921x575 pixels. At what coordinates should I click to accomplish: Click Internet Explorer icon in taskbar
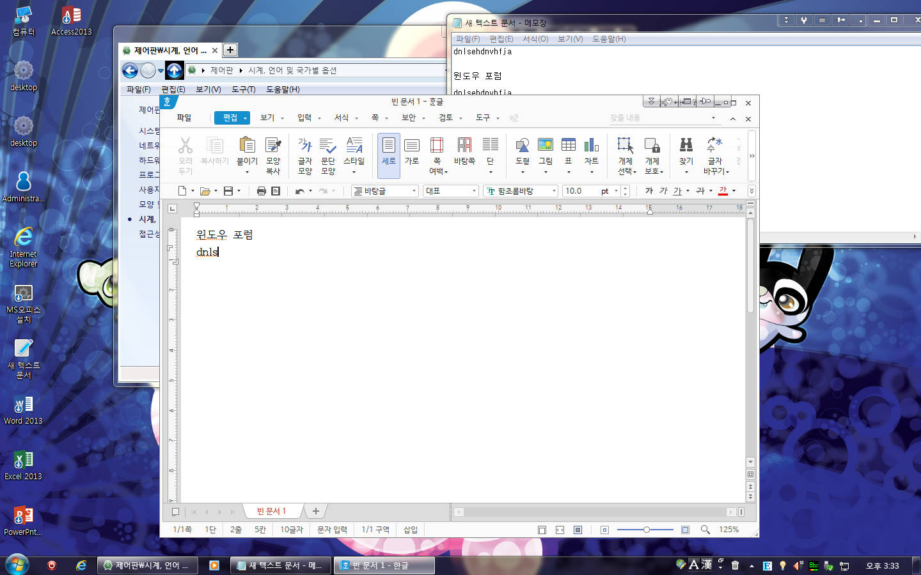pyautogui.click(x=81, y=565)
